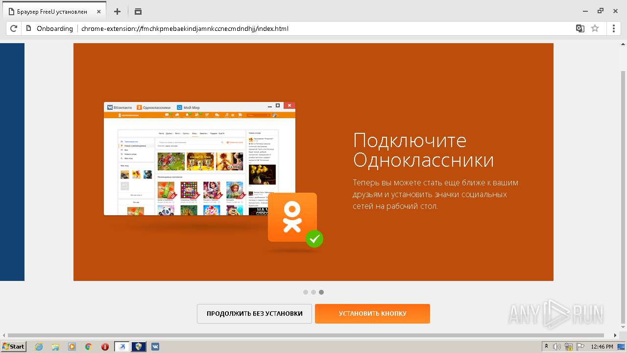Click the FreeU browser taskbar icon
Screen dimensions: 627x353
click(122, 347)
